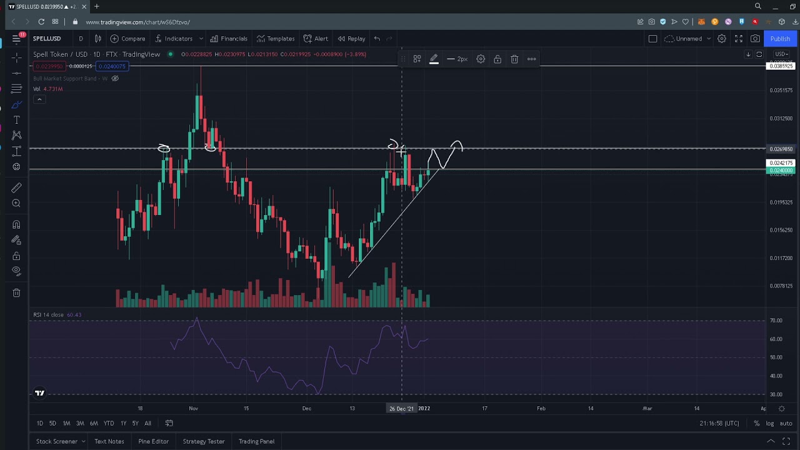Select the 6M date range
This screenshot has width=800, height=450.
tap(94, 423)
